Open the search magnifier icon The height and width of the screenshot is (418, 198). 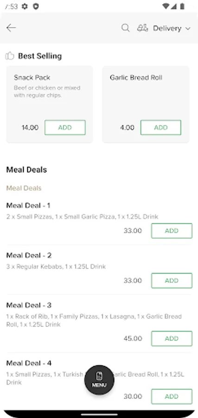[x=125, y=28]
